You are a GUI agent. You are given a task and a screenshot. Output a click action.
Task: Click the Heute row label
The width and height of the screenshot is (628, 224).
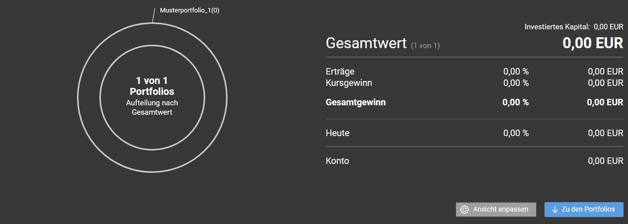[x=338, y=133]
